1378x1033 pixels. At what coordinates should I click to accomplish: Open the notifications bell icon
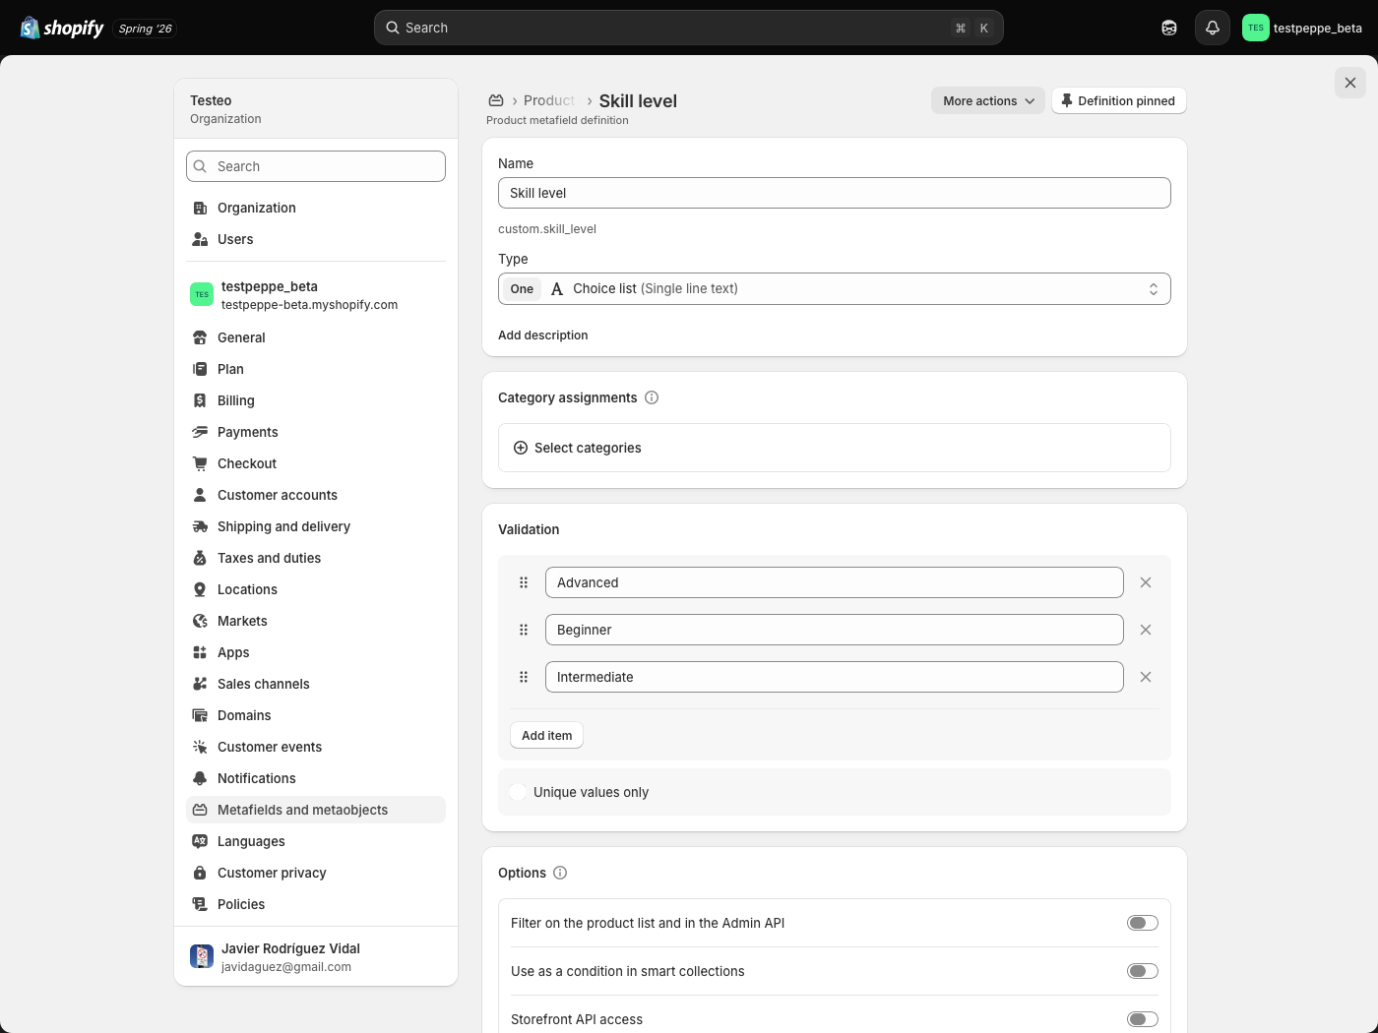[1213, 28]
